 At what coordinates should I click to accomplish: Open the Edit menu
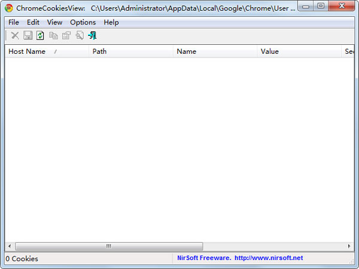click(x=33, y=22)
